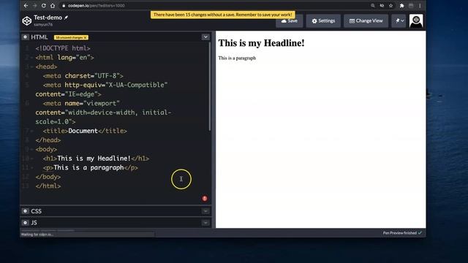Click the preview headline text
This screenshot has height=263, width=468.
click(x=262, y=43)
